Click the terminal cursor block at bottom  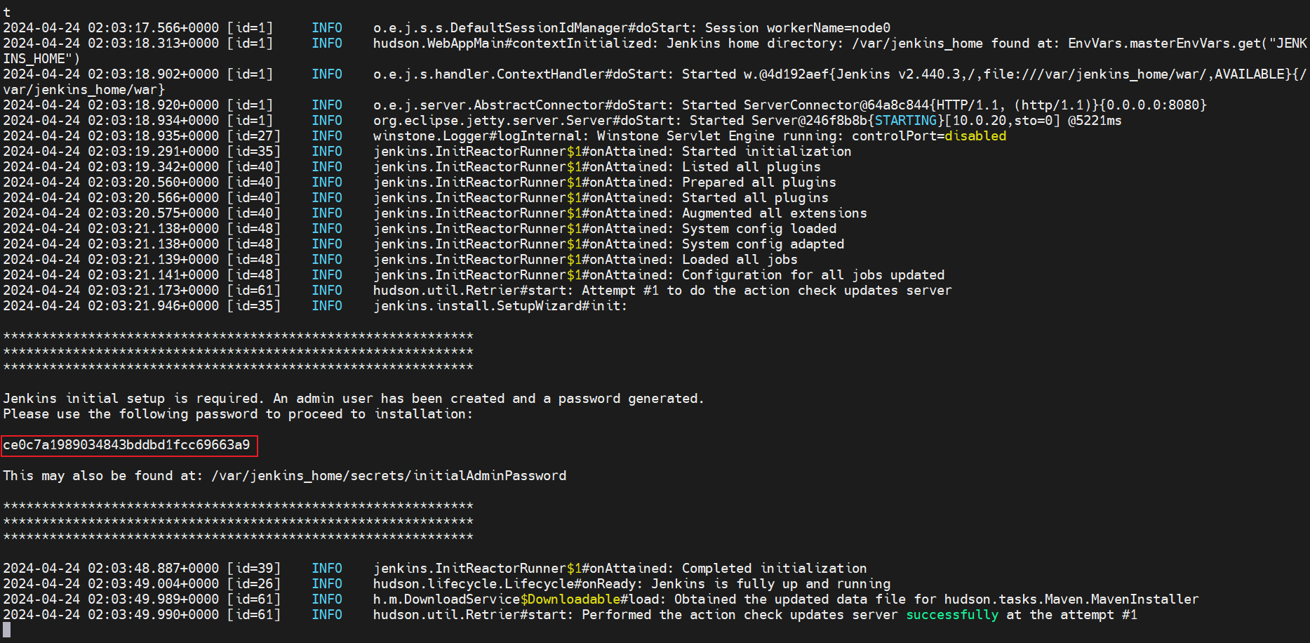tap(7, 630)
